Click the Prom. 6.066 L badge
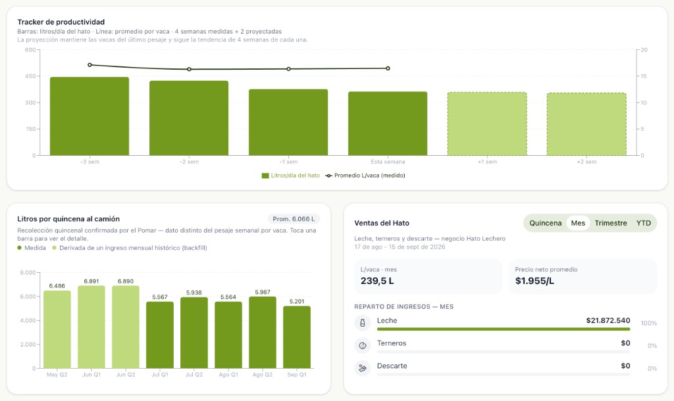Viewport: 674px width, 401px height. coord(294,219)
